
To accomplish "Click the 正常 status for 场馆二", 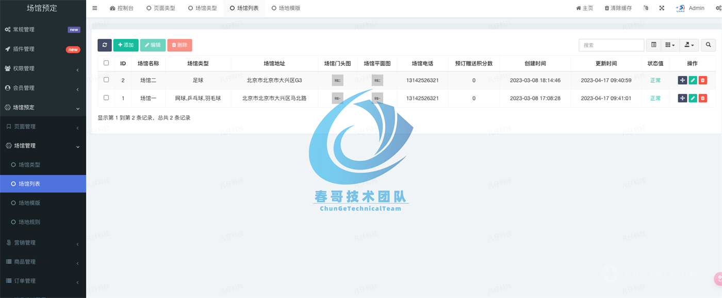I will (655, 80).
